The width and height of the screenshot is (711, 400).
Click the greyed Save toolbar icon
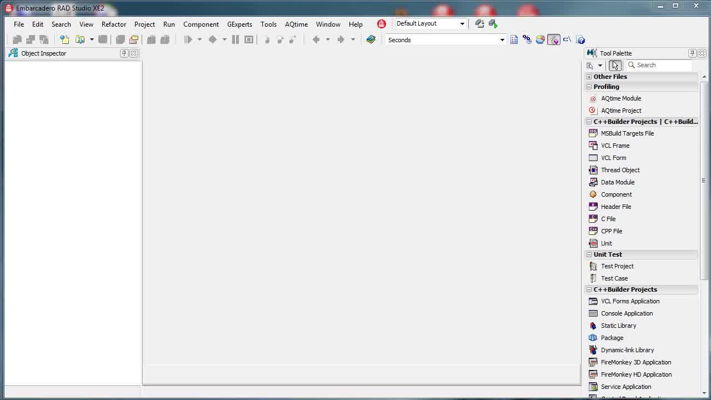point(103,39)
